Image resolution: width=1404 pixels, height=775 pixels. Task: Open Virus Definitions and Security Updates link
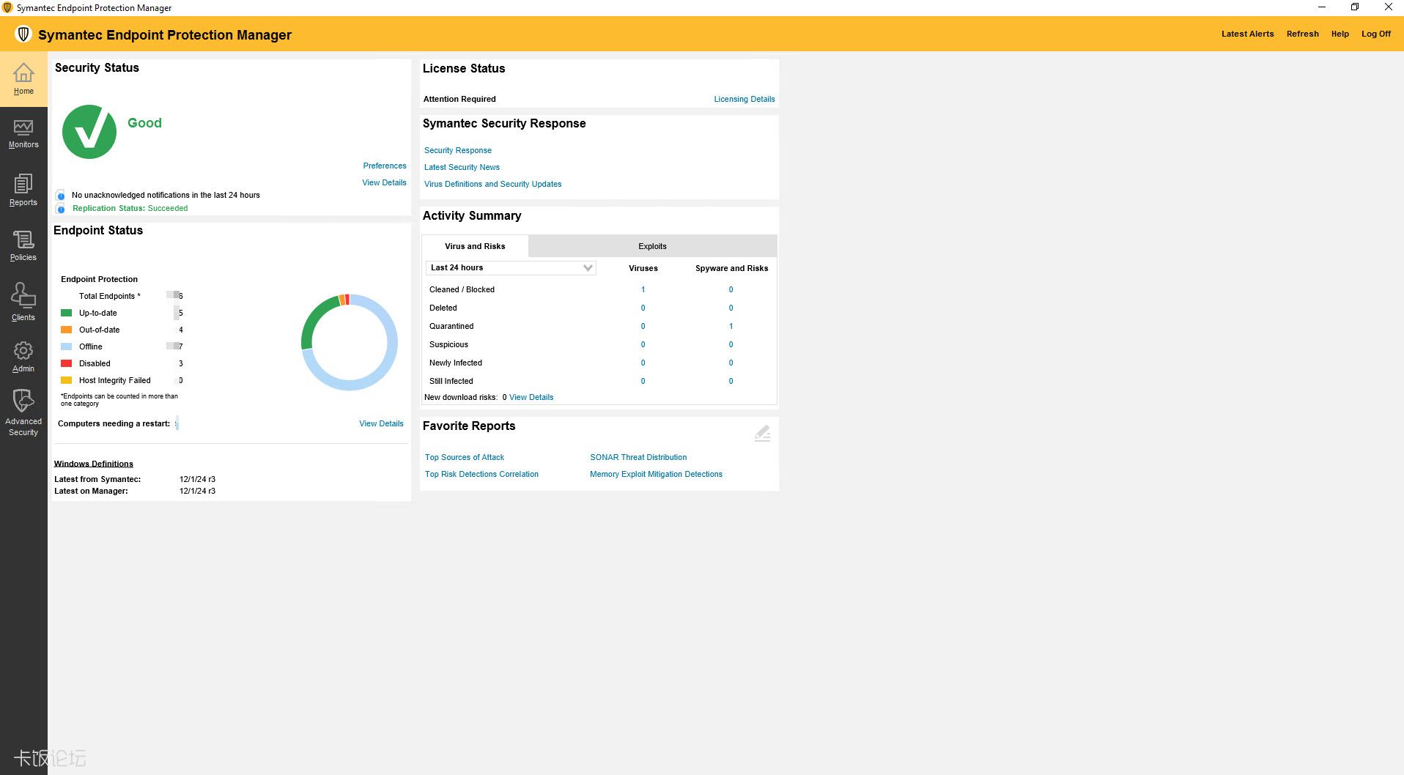tap(492, 184)
